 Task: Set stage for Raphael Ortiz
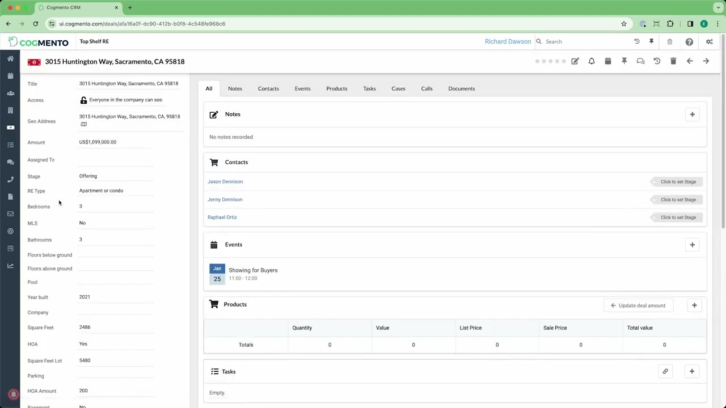click(x=676, y=218)
